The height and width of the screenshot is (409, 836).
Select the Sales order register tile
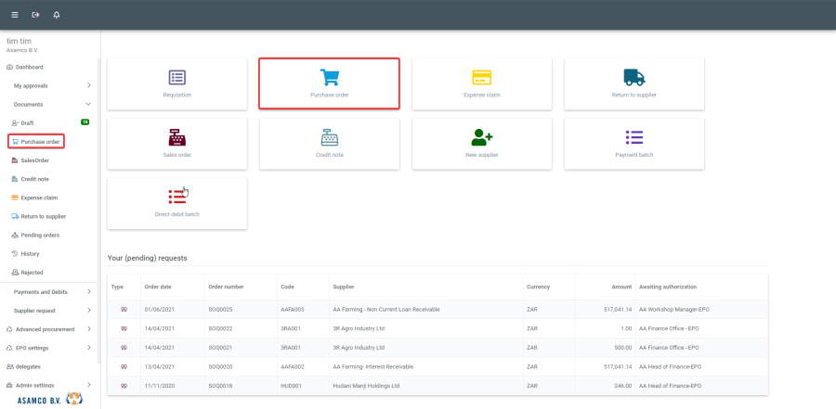tap(177, 143)
